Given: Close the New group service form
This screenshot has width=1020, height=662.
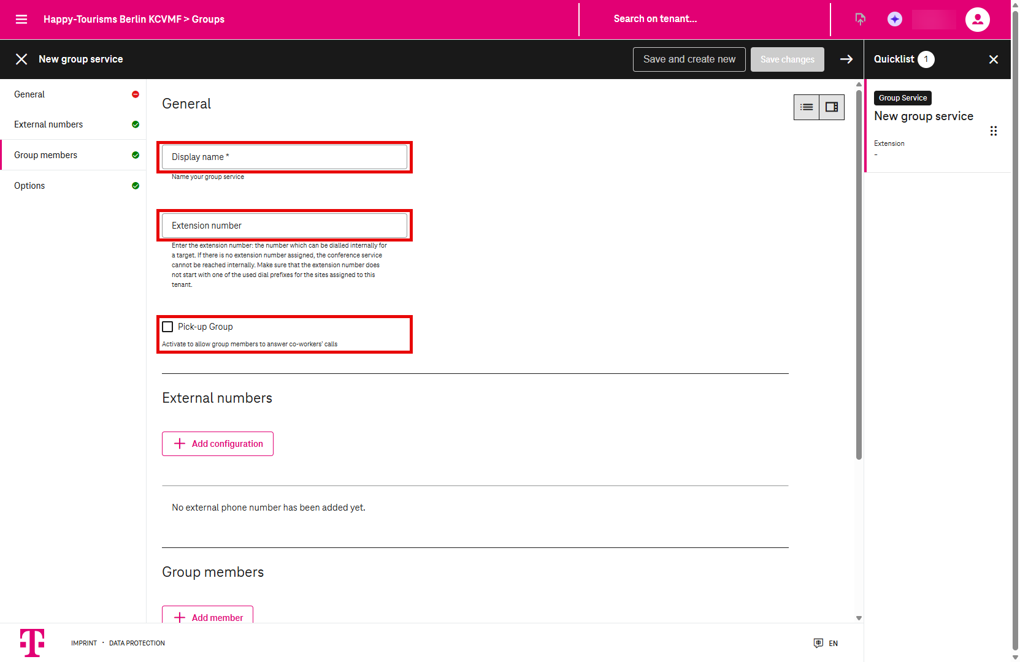Looking at the screenshot, I should (21, 59).
